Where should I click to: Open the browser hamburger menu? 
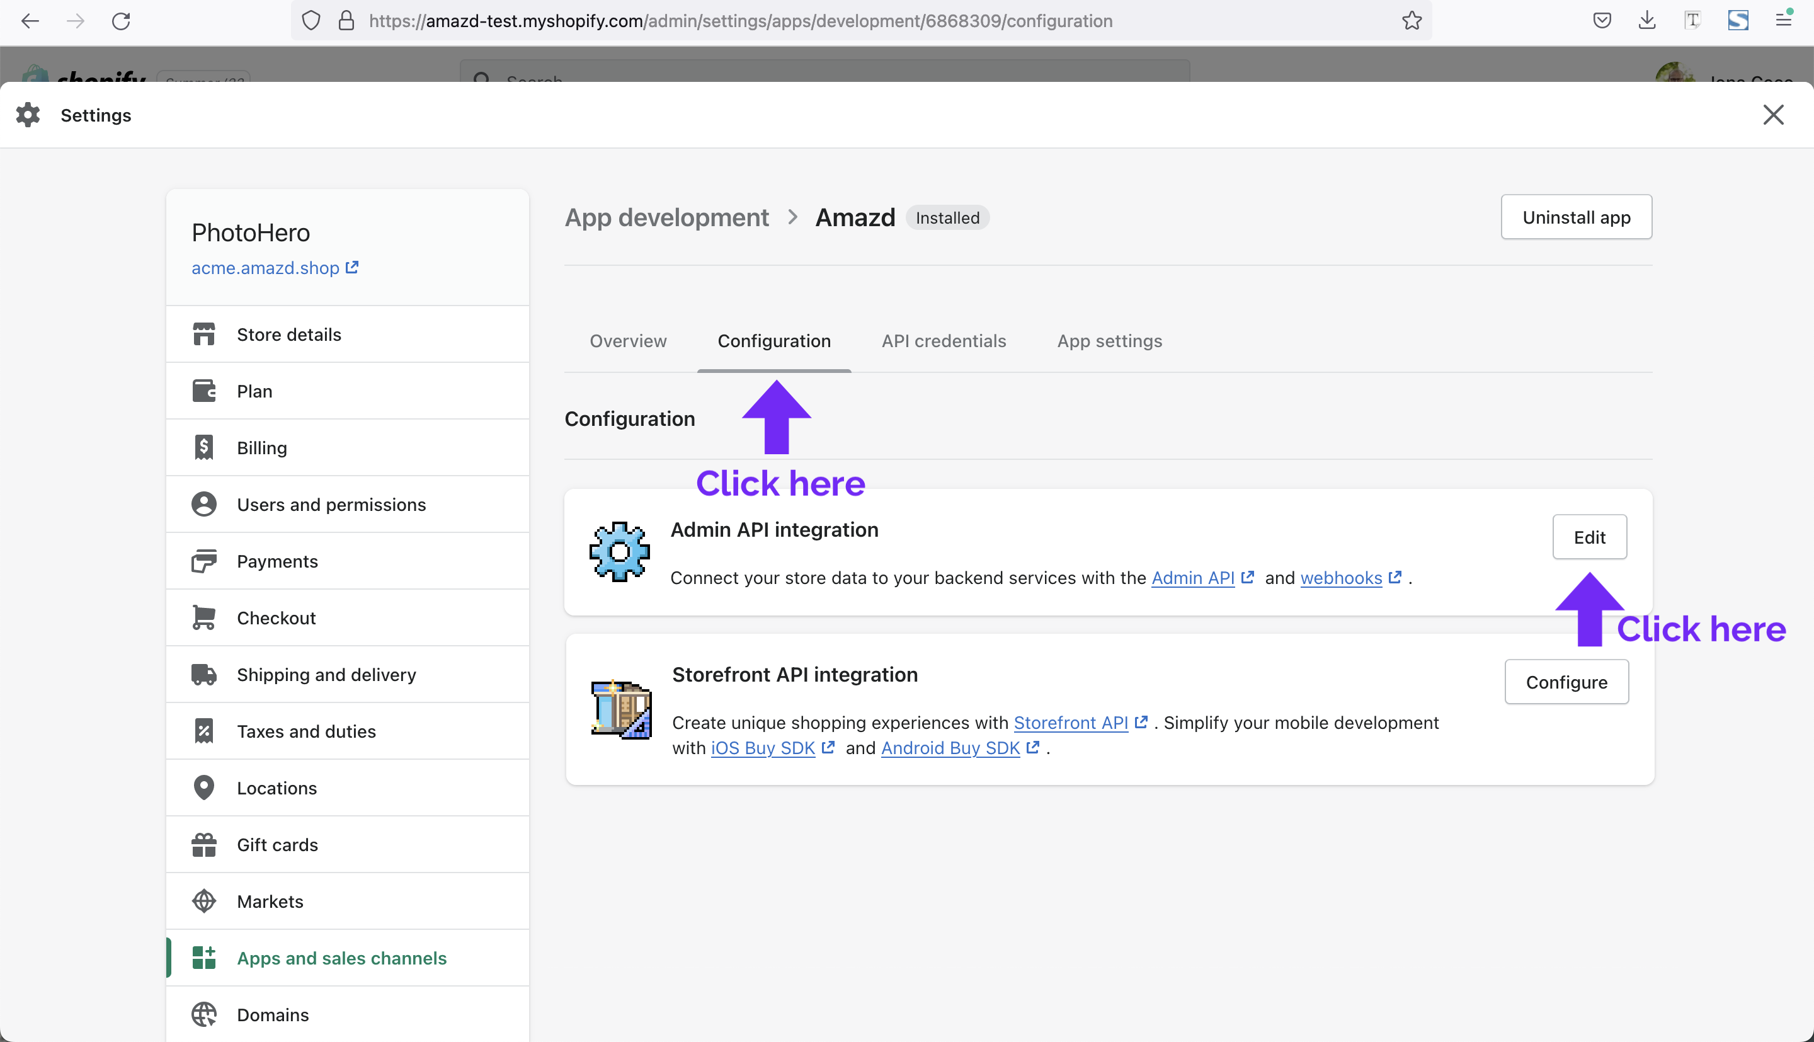1784,20
